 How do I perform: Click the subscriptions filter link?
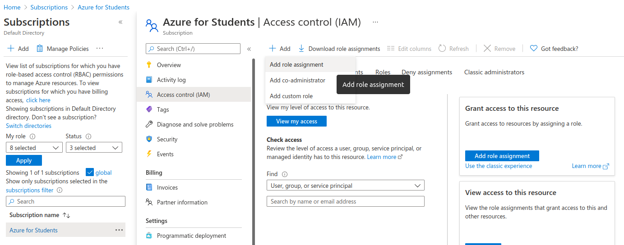coord(30,190)
